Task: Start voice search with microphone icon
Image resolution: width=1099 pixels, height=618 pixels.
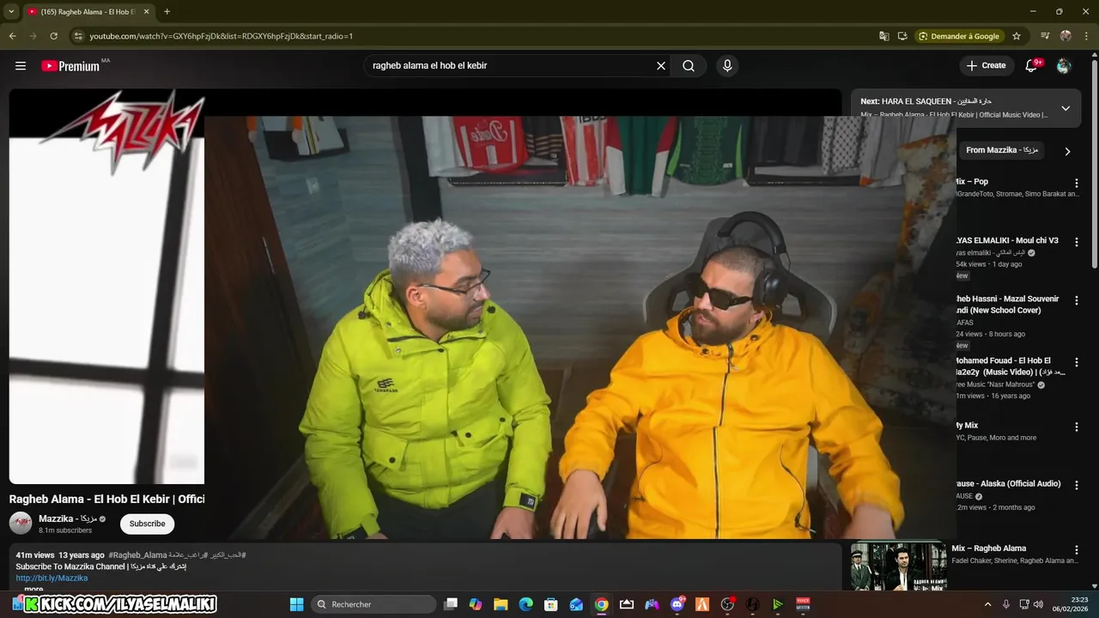Action: click(727, 66)
